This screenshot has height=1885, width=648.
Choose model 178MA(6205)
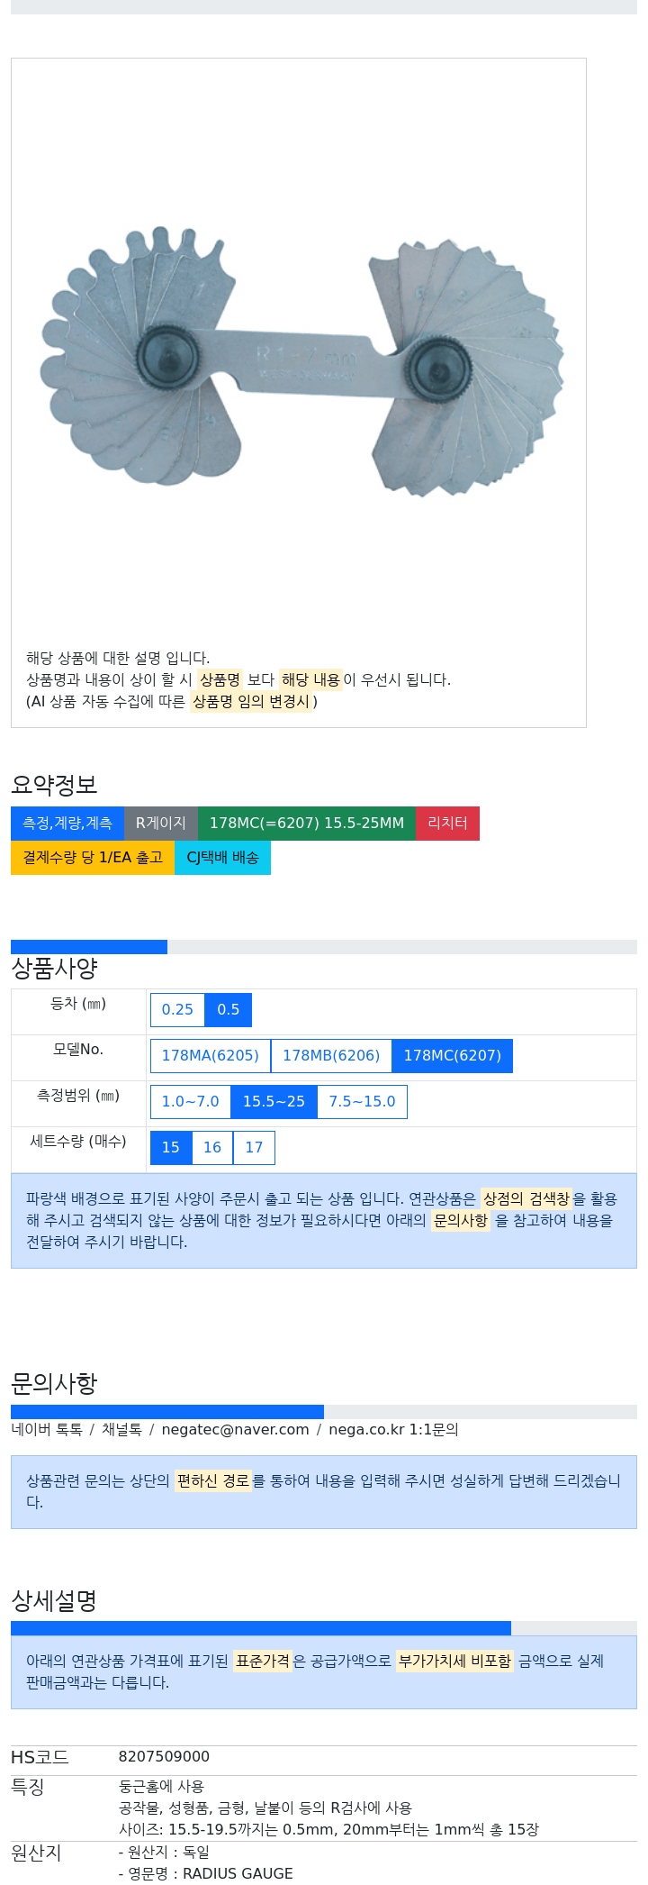click(x=211, y=1056)
